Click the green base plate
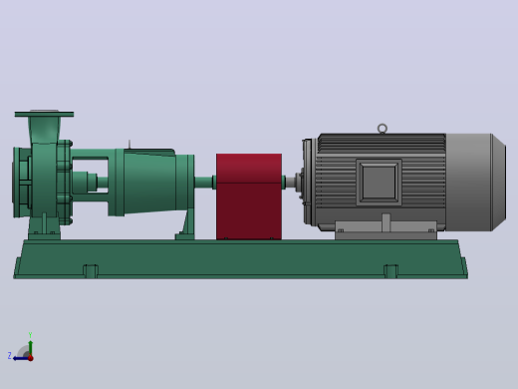 pos(240,259)
